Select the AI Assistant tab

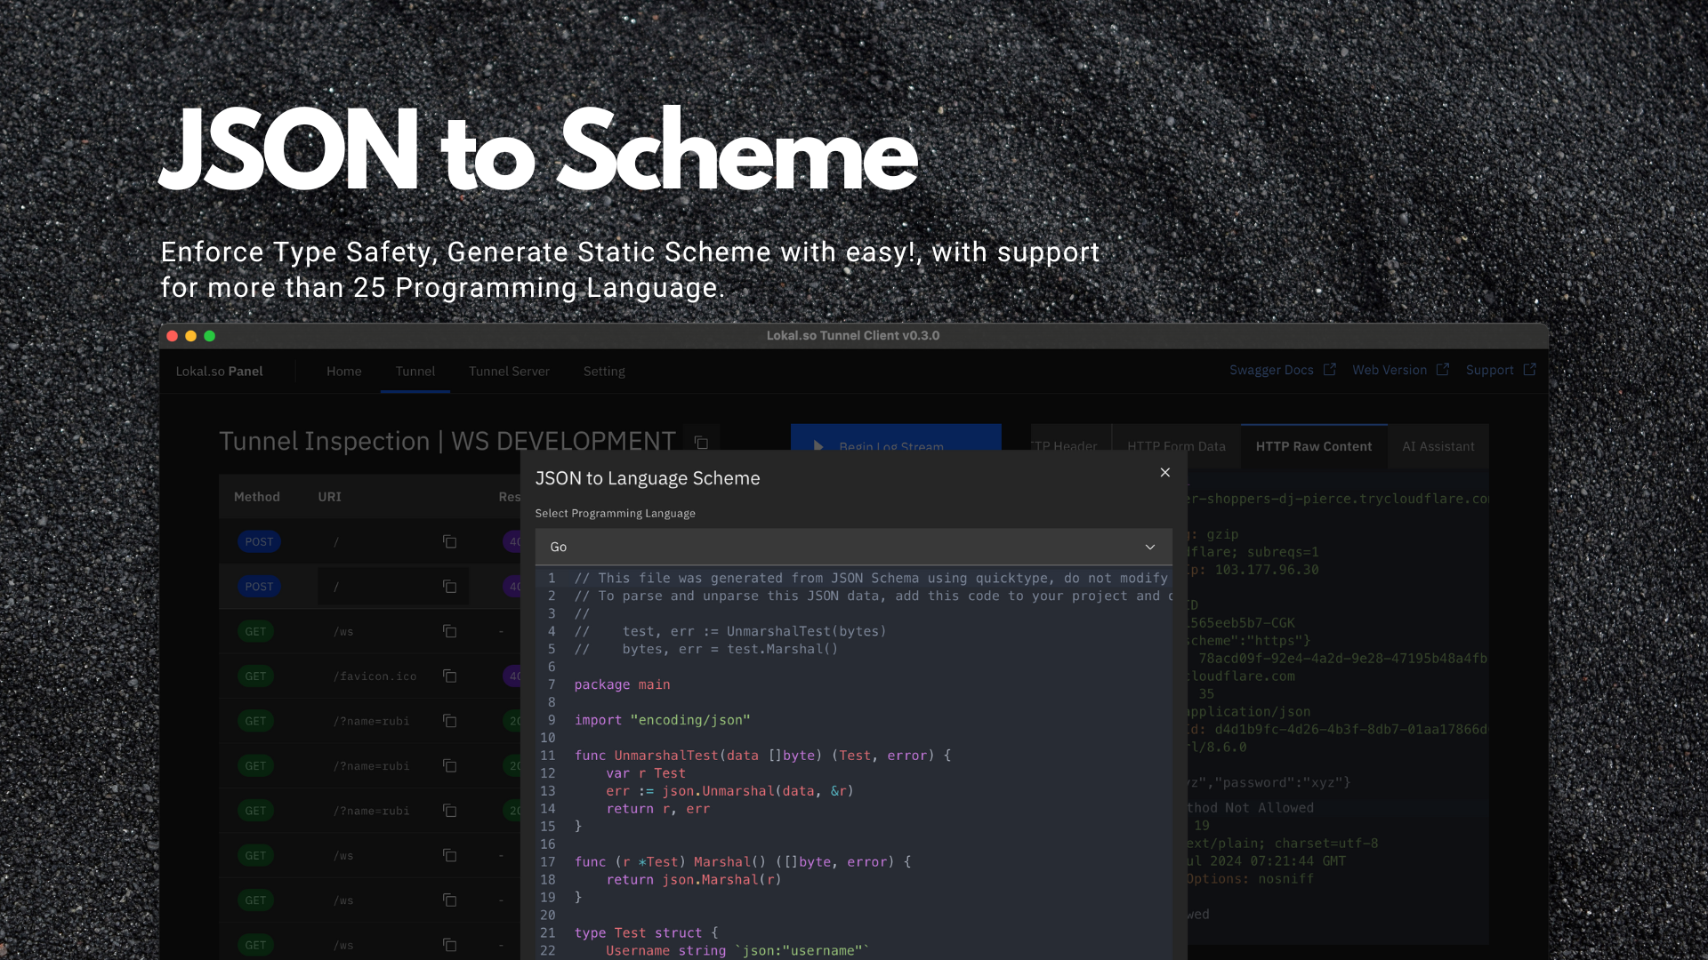pos(1438,446)
